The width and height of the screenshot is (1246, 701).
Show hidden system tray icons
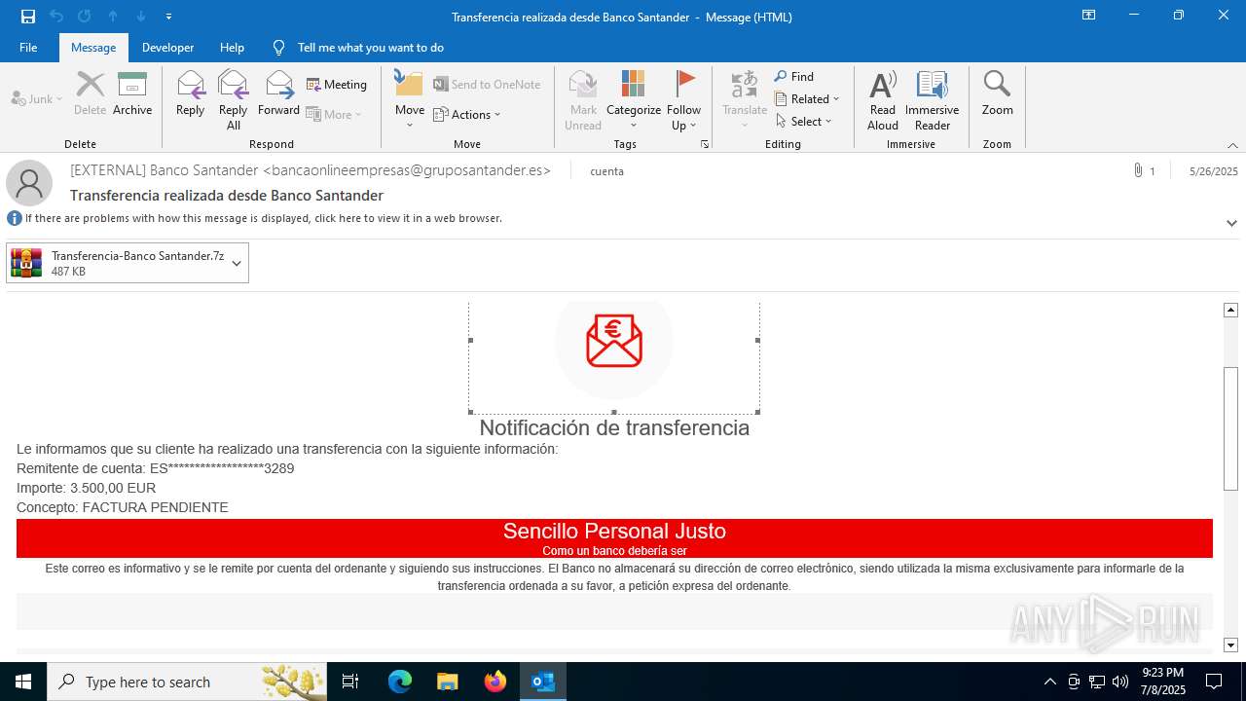pos(1049,682)
